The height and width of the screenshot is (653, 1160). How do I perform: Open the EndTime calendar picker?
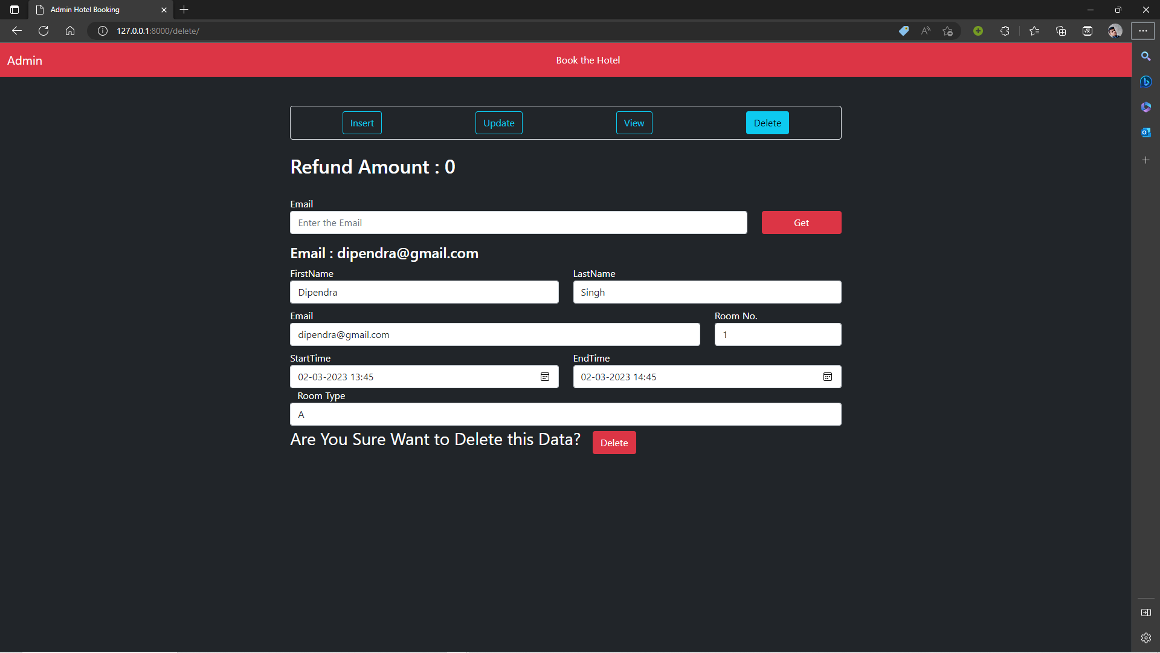827,377
